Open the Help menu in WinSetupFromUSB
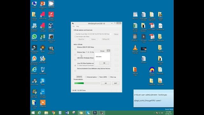The image size is (204, 115). pyautogui.click(x=77, y=27)
